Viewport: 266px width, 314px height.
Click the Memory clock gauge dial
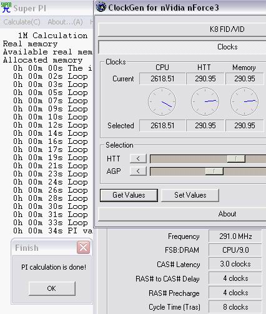tap(245, 102)
